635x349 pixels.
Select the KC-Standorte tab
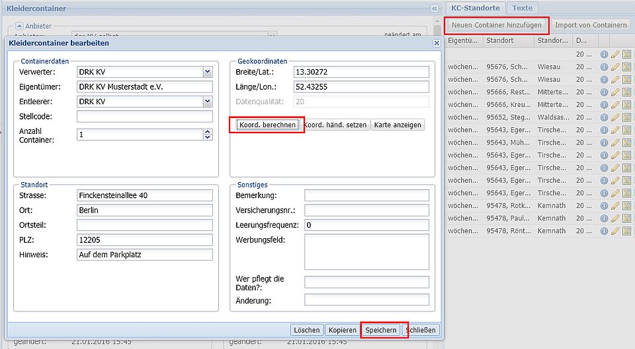pyautogui.click(x=476, y=8)
